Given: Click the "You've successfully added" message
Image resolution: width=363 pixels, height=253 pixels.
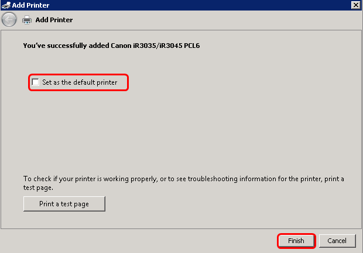Looking at the screenshot, I should click(x=64, y=44).
